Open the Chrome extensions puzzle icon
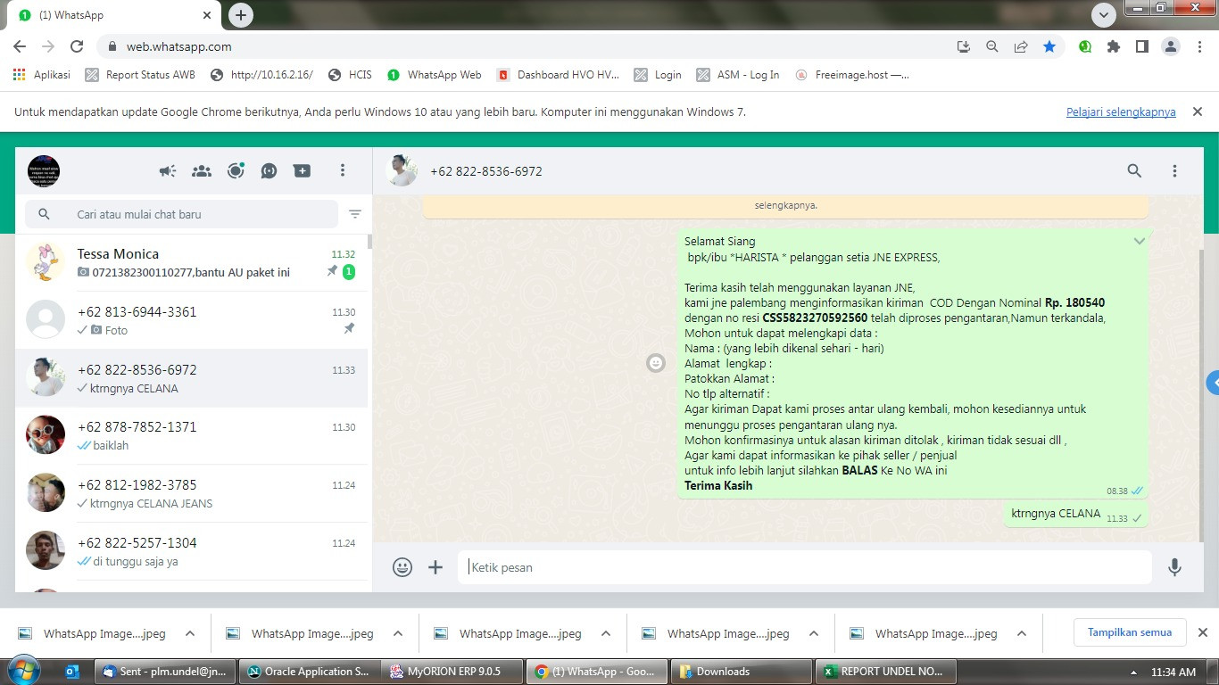The width and height of the screenshot is (1219, 685). coord(1114,46)
